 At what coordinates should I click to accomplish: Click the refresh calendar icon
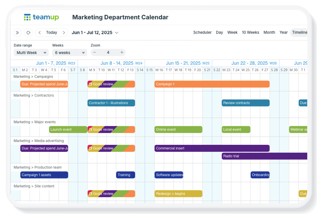[x=28, y=33]
